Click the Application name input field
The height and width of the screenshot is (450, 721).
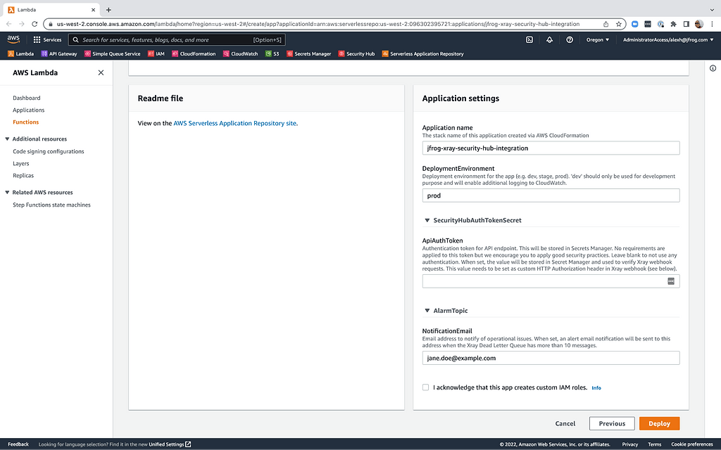(x=551, y=148)
